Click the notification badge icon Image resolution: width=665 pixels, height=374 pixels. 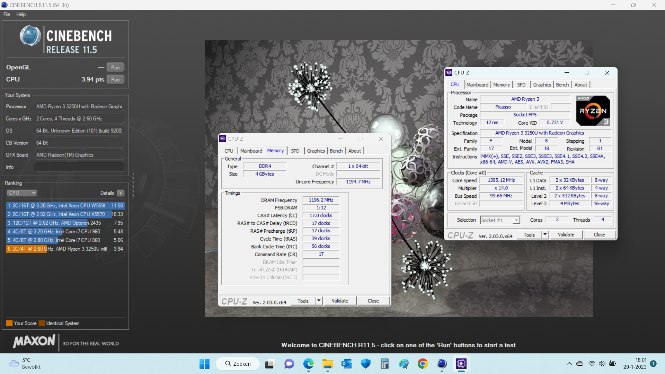653,364
